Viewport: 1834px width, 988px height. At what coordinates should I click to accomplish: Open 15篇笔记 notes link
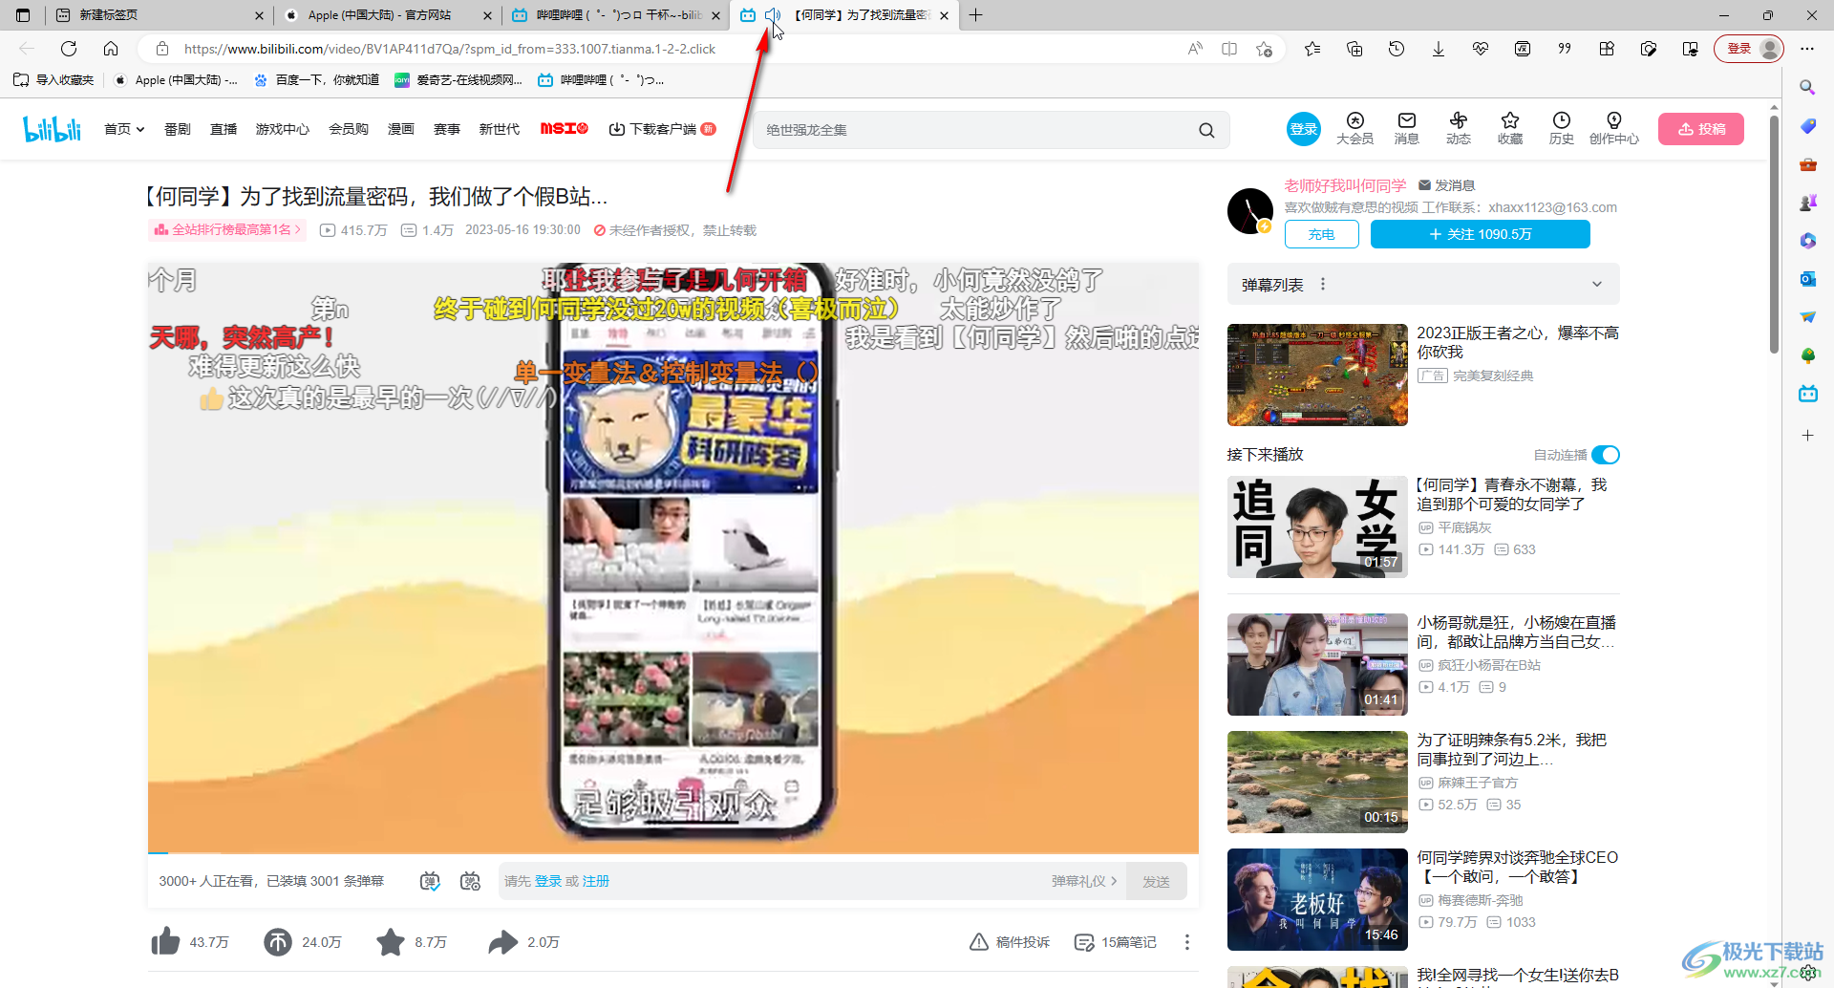[x=1115, y=942]
